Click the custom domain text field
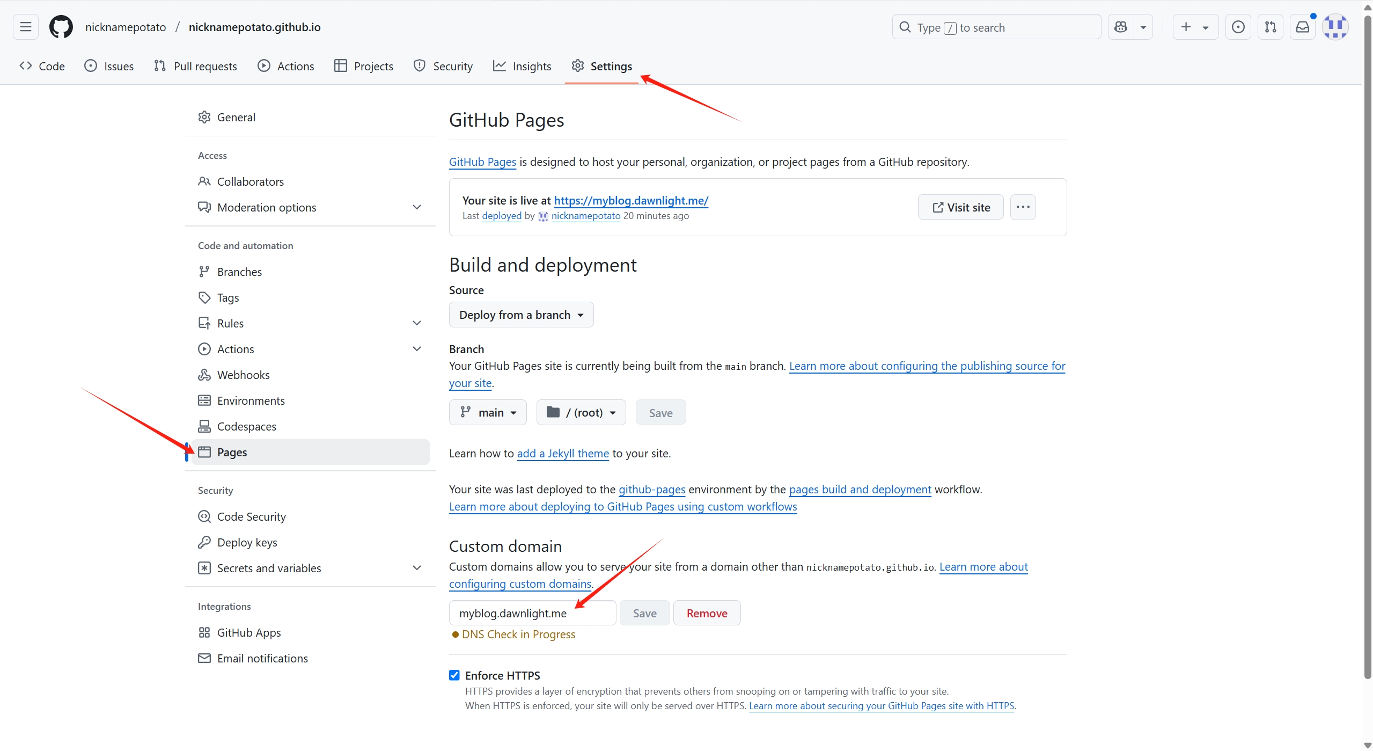Image resolution: width=1373 pixels, height=751 pixels. 532,613
